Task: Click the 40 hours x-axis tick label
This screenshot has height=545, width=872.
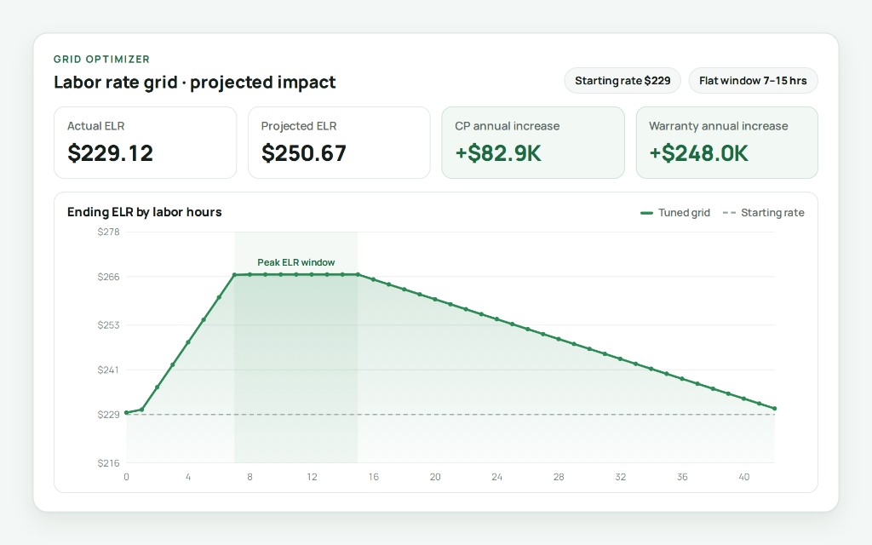Action: (x=744, y=477)
